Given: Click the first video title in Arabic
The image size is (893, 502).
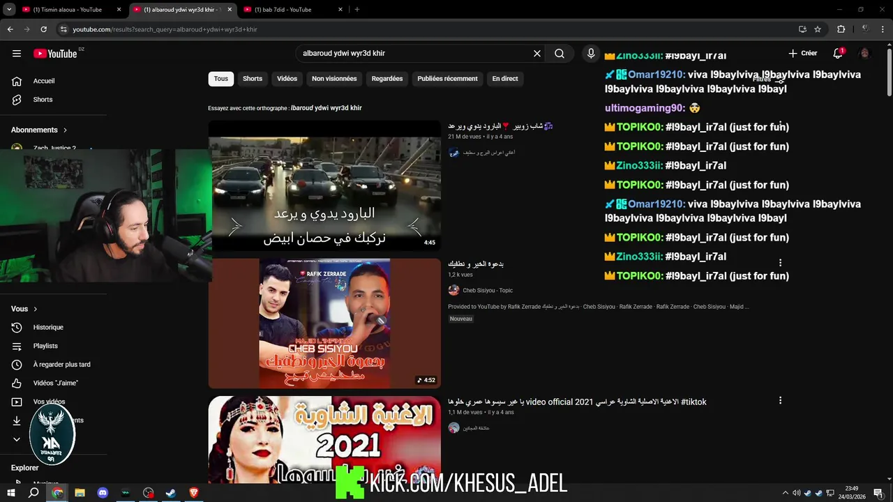Looking at the screenshot, I should (501, 126).
